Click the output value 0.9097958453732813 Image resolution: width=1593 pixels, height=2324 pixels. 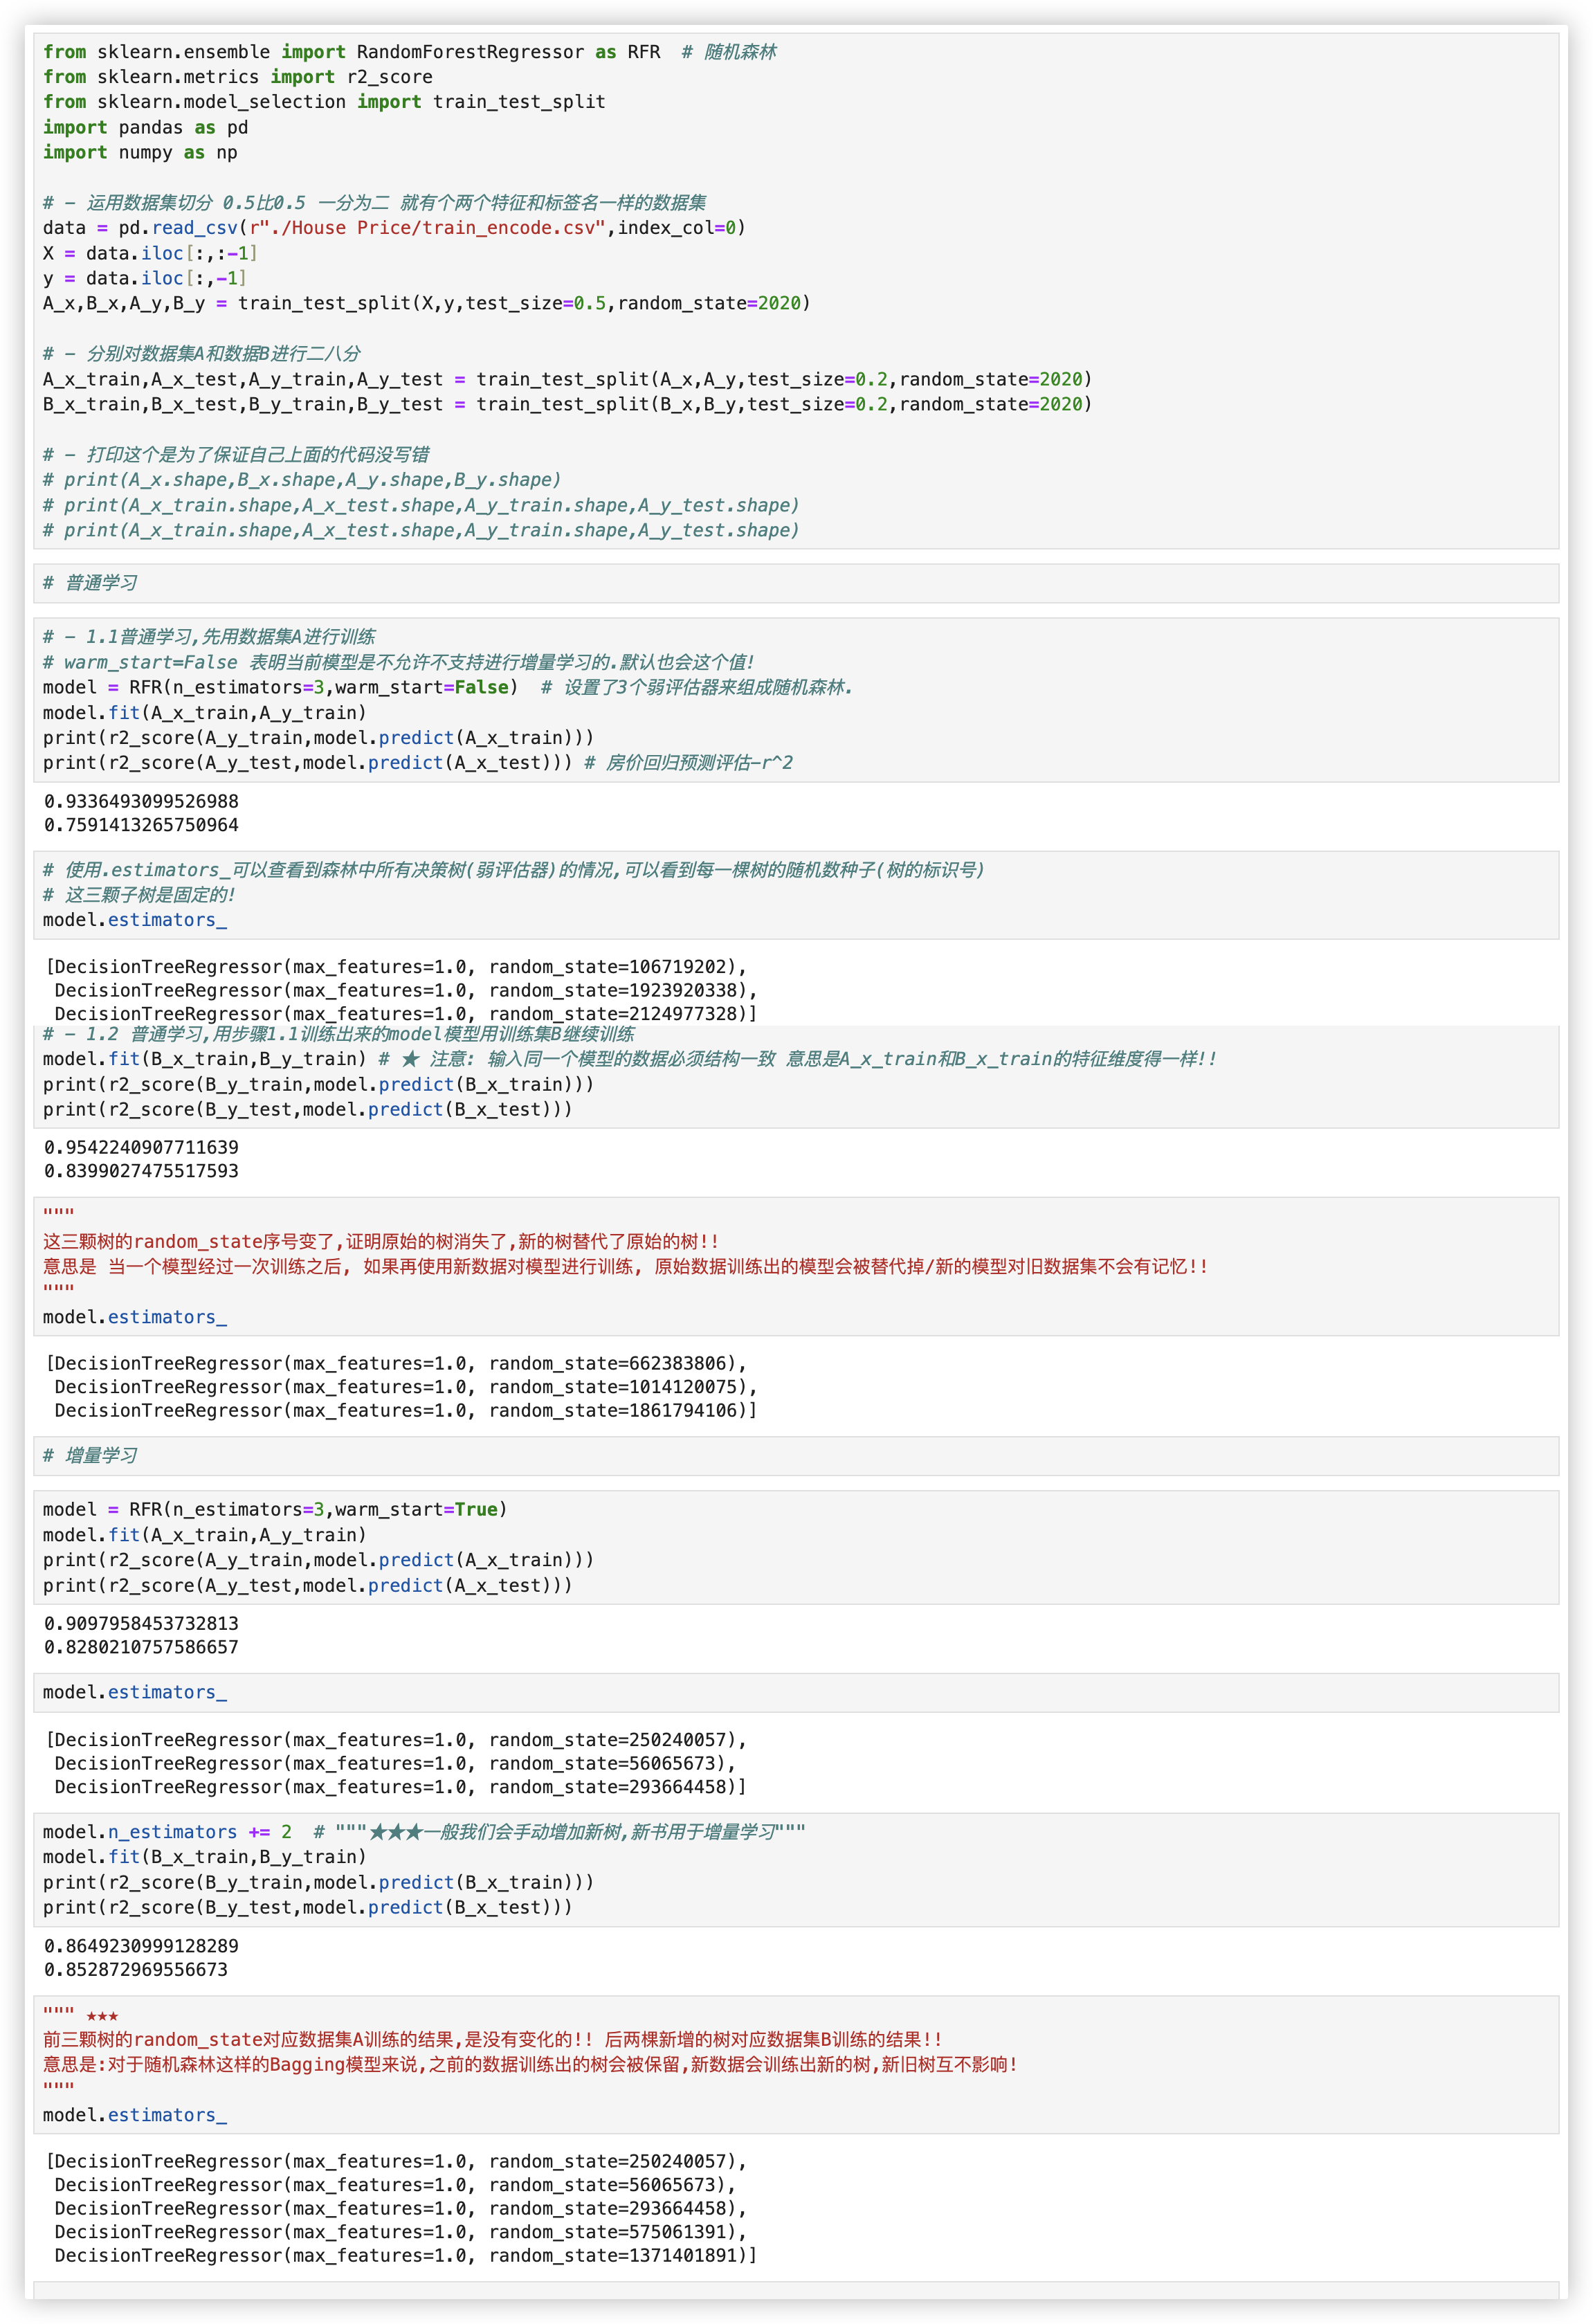coord(141,1623)
